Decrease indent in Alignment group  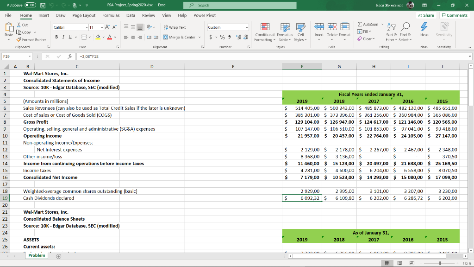tap(149, 37)
